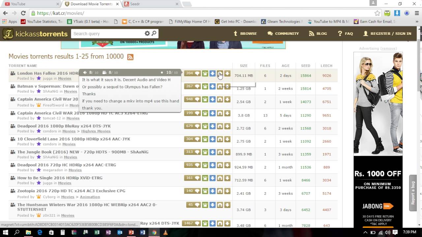Open the FilMyWap Home bookmark
Image resolution: width=422 pixels, height=237 pixels.
(x=189, y=21)
